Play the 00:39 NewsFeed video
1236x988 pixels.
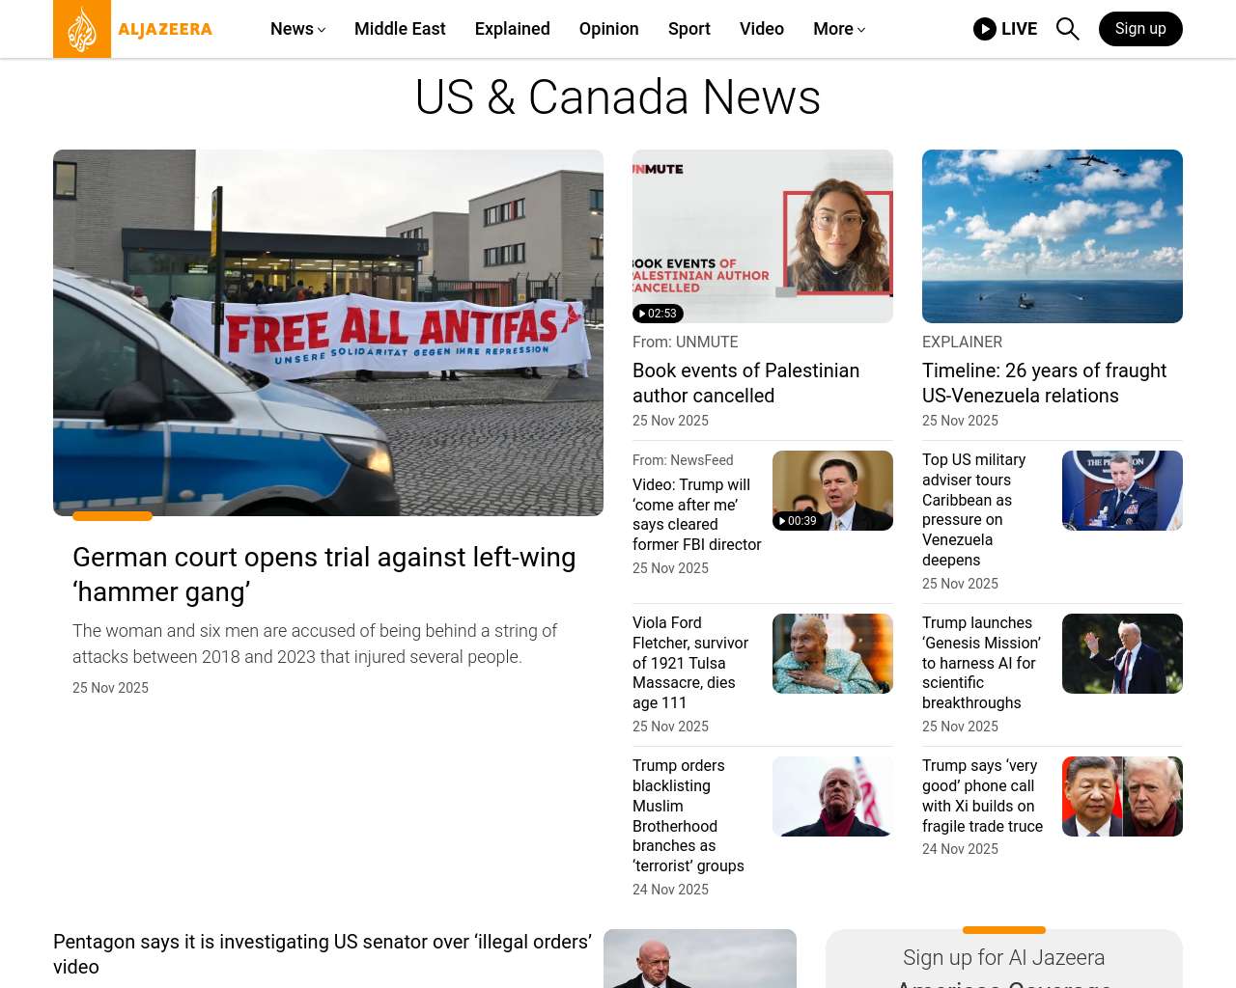[x=797, y=521]
